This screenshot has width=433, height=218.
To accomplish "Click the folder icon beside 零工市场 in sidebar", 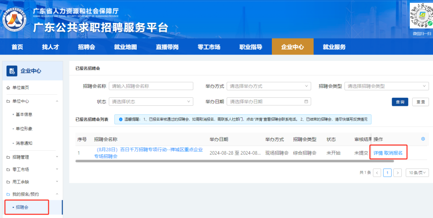I will [8, 170].
